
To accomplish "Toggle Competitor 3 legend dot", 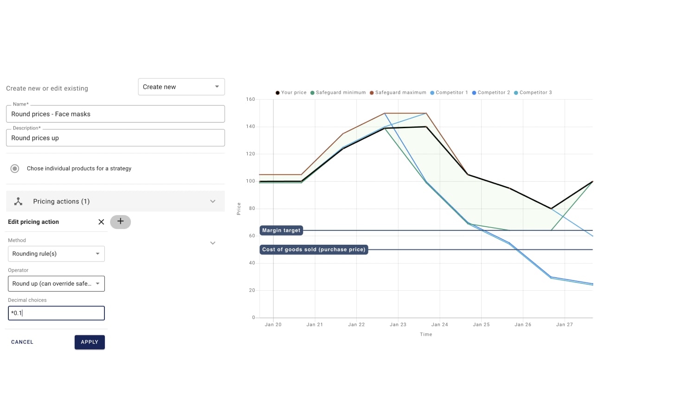I will click(516, 93).
